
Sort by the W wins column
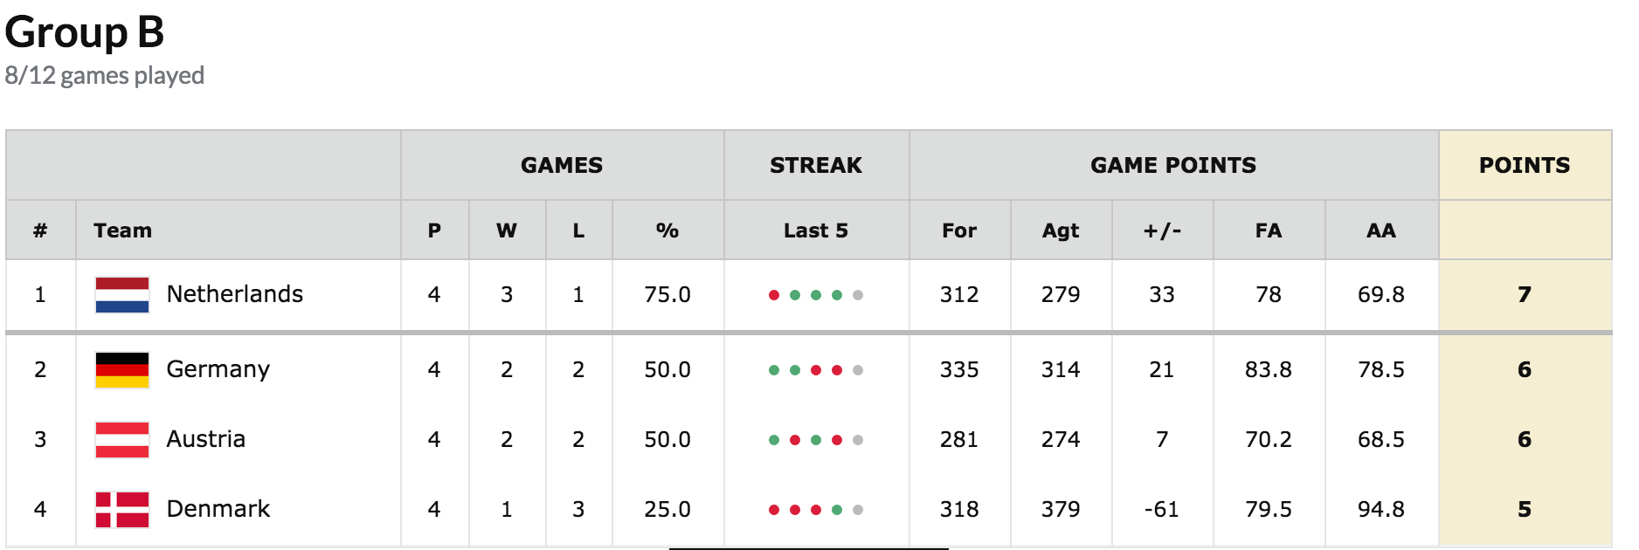pyautogui.click(x=507, y=230)
